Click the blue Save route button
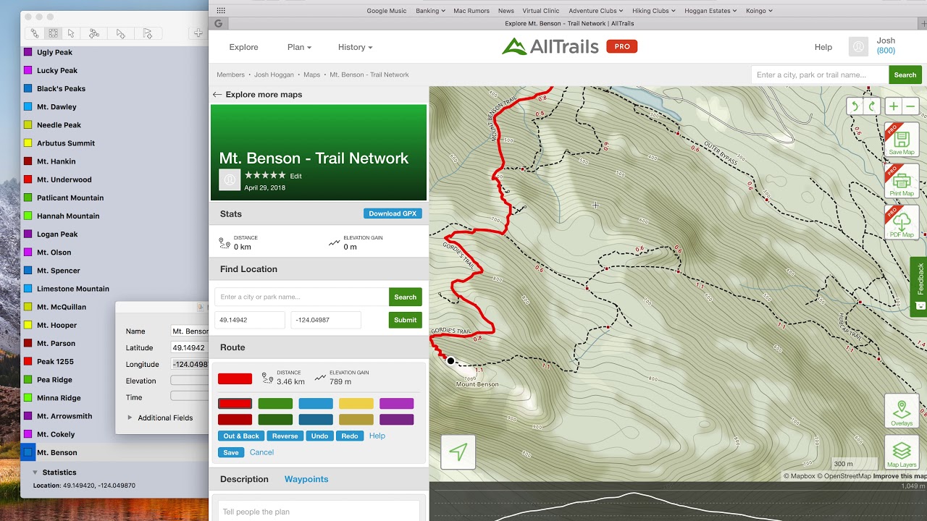 tap(231, 452)
